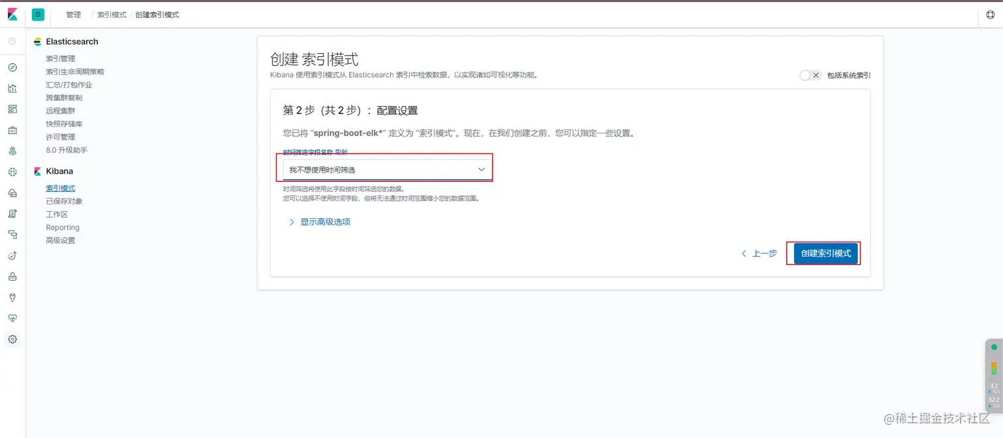Click the 刷新 link beside the time field label

(x=341, y=153)
